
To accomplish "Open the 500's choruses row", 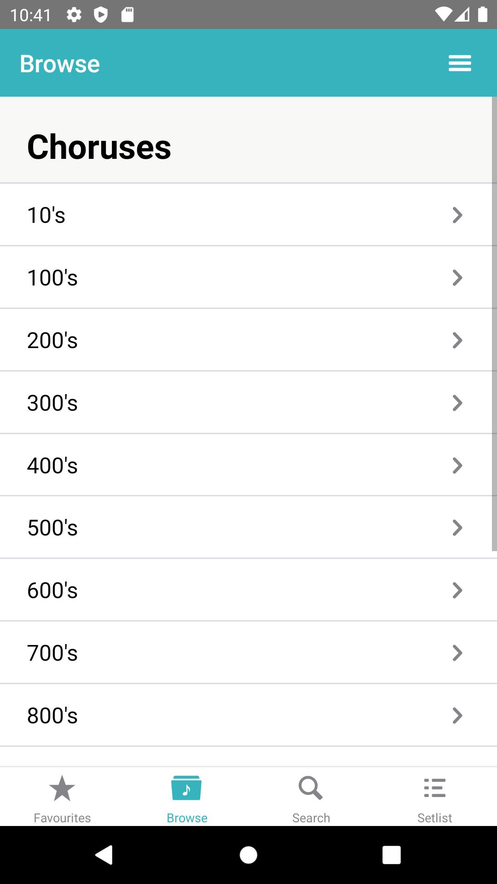I will pyautogui.click(x=248, y=528).
